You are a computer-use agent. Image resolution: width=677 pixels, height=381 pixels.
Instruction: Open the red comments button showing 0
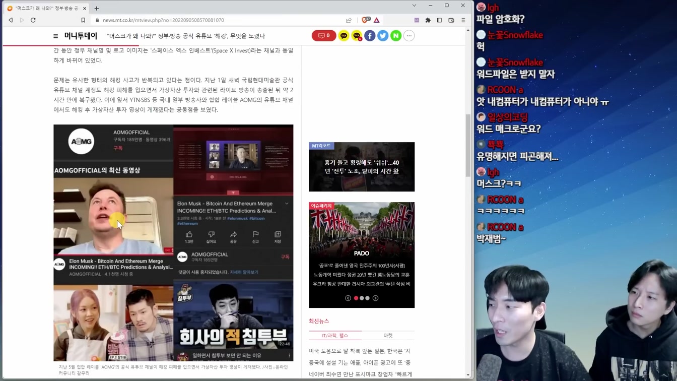pos(324,36)
